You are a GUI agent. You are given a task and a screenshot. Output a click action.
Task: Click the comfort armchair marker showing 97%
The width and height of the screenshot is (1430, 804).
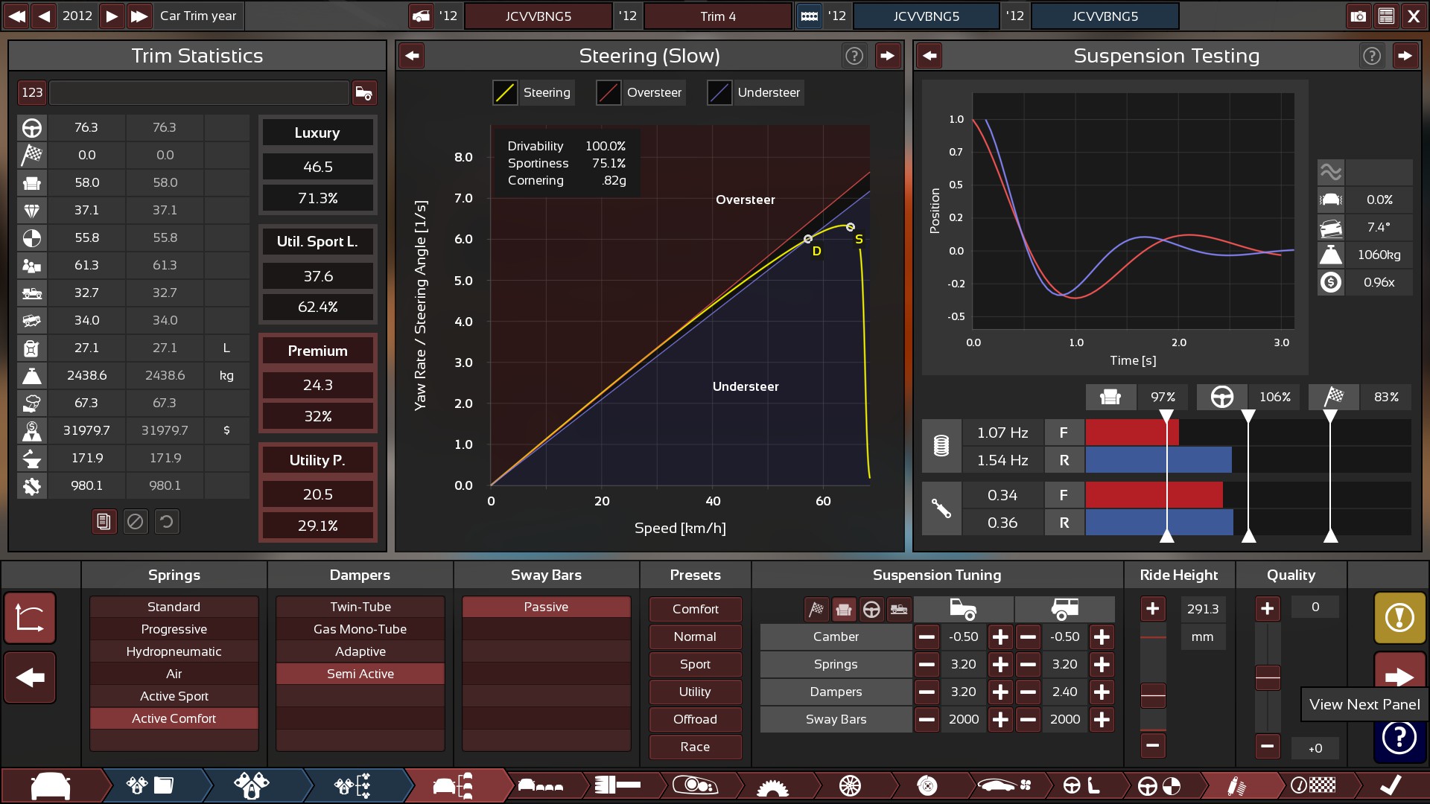coord(1110,397)
